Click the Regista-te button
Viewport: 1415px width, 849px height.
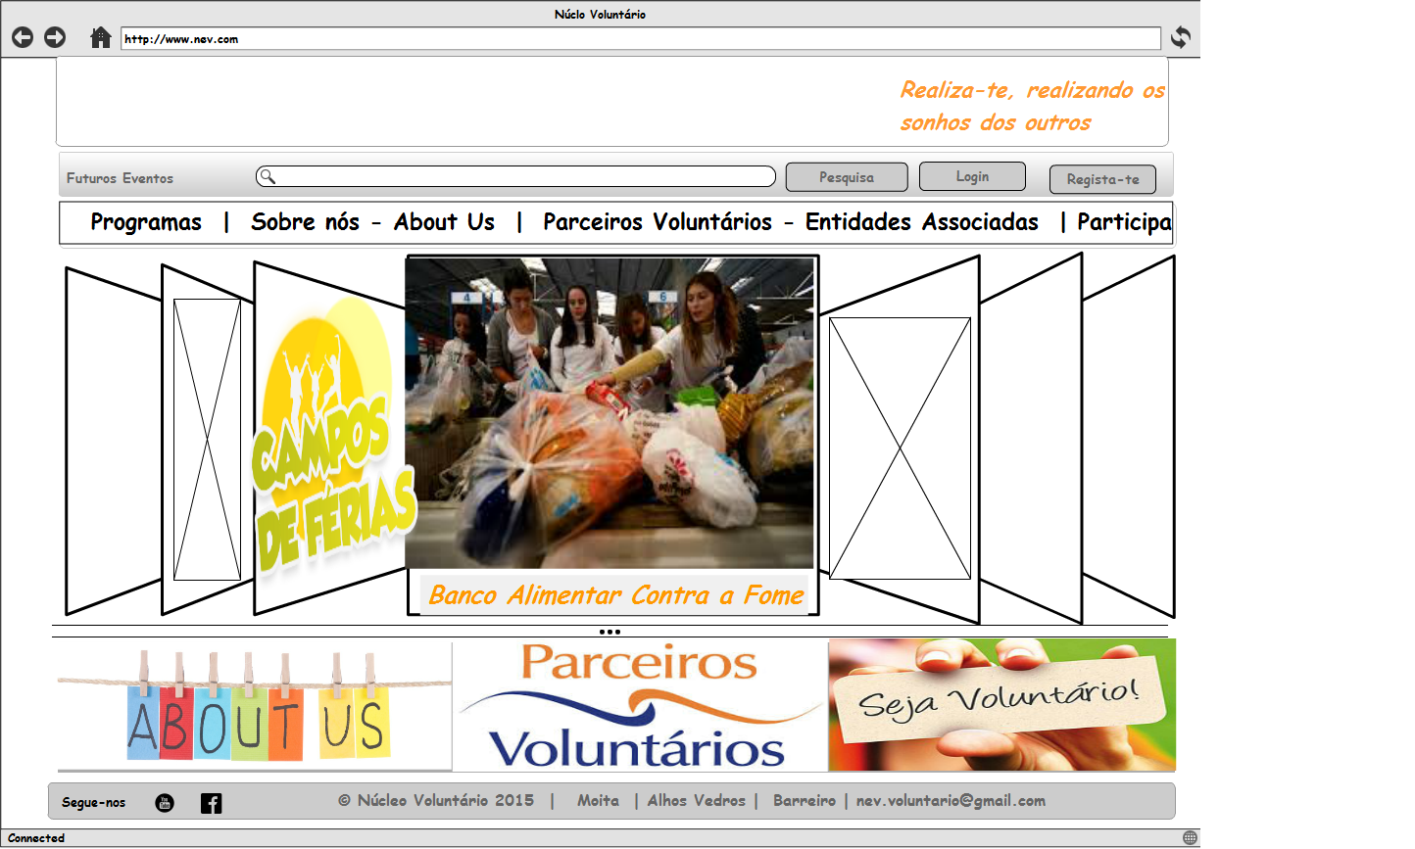point(1102,179)
